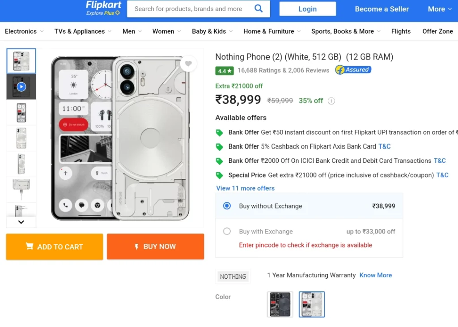458x327 pixels.
Task: Click the 4.4 star rating badge
Action: pos(225,71)
